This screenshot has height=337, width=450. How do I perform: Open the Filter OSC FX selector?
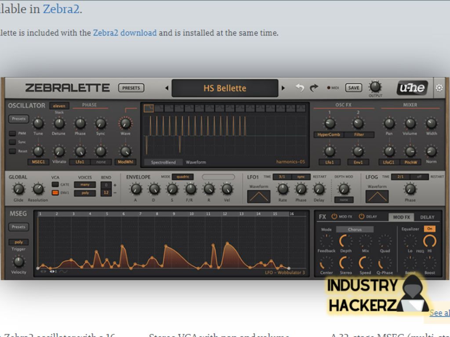tap(359, 134)
